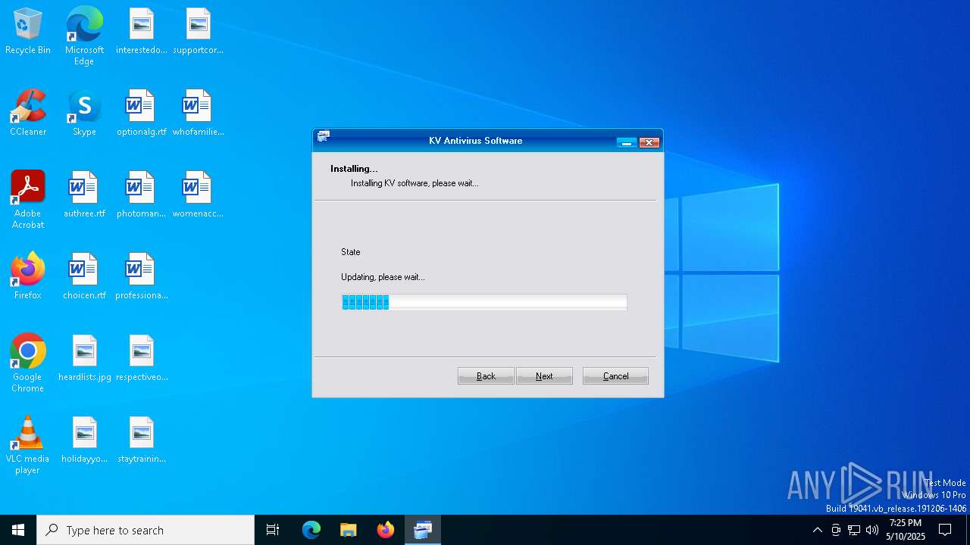Open the notification center

point(945,530)
